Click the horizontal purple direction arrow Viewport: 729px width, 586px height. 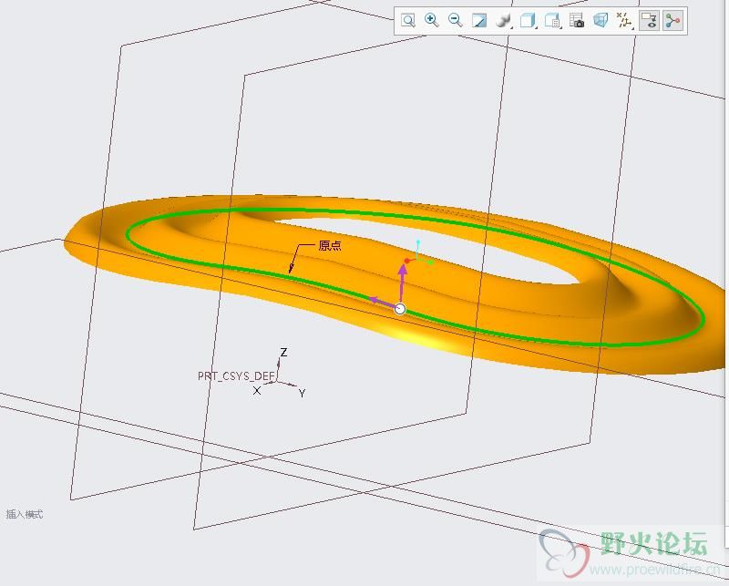[x=382, y=303]
